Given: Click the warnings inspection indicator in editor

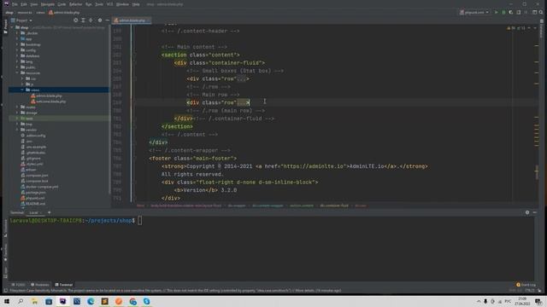Looking at the screenshot, I should click(x=516, y=28).
